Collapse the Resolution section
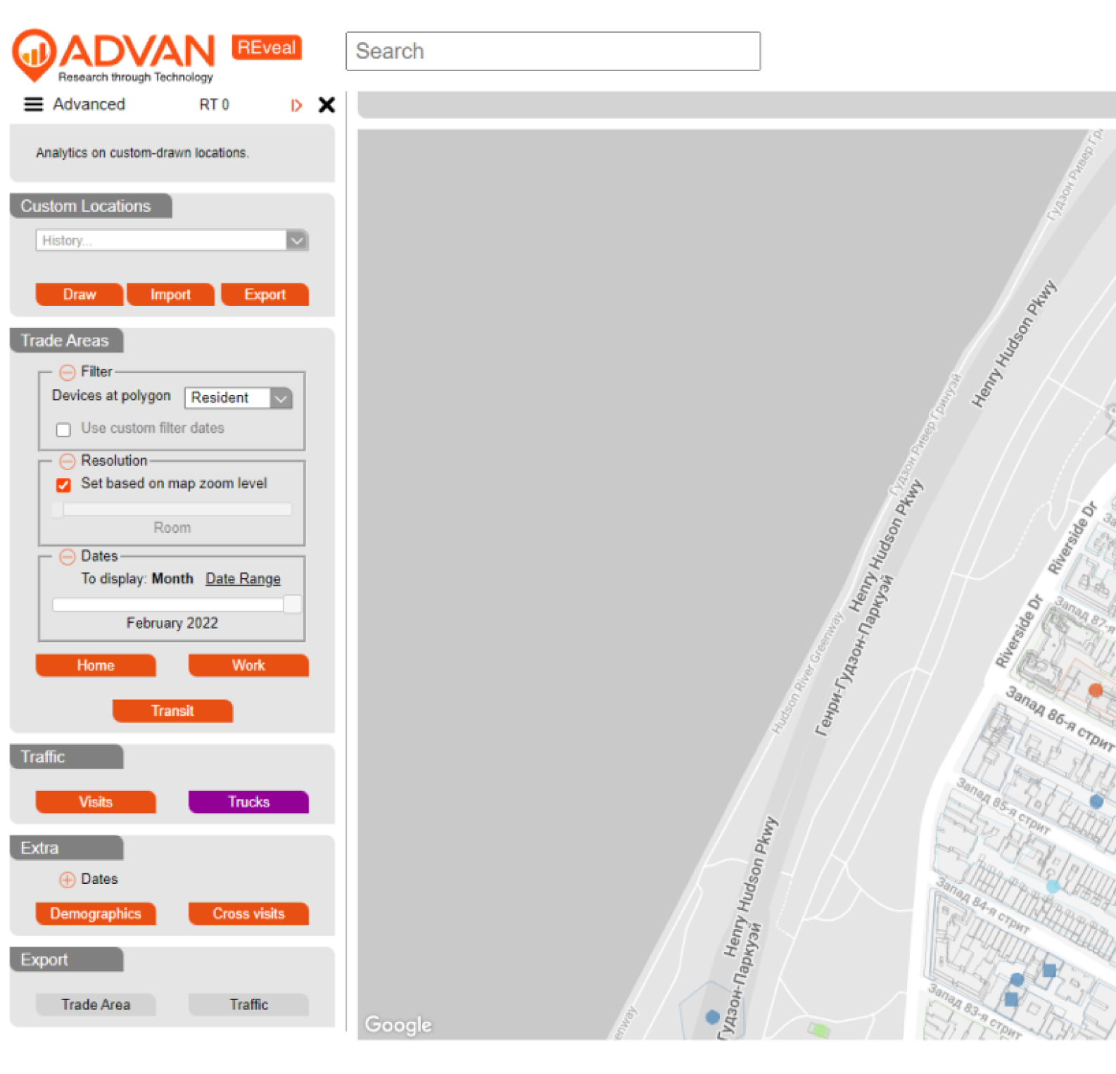 click(x=67, y=461)
